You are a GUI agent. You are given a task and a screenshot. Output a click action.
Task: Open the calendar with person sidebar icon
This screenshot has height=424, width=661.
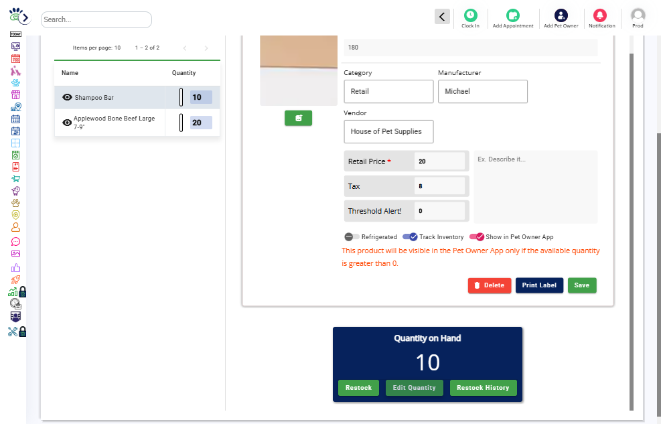pyautogui.click(x=15, y=131)
